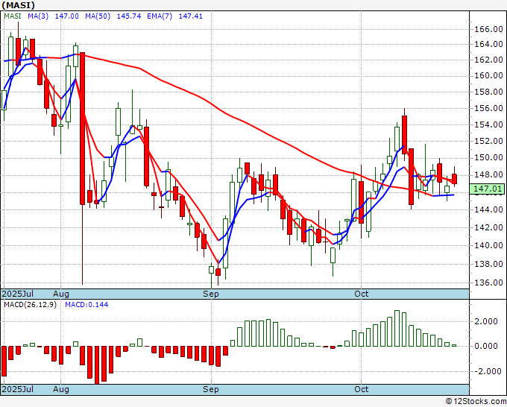Click the red October candle peaking at 156
The width and height of the screenshot is (507, 407).
click(x=405, y=134)
